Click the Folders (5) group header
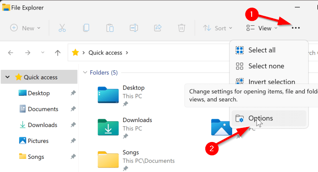The width and height of the screenshot is (318, 172). (x=104, y=72)
